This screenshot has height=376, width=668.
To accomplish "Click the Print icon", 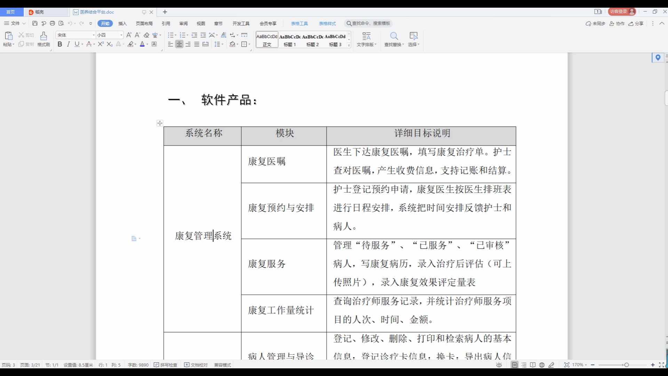I will (x=52, y=23).
